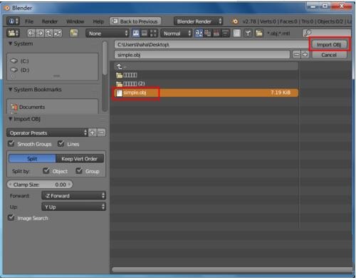Toggle show hidden files icon

[237, 33]
